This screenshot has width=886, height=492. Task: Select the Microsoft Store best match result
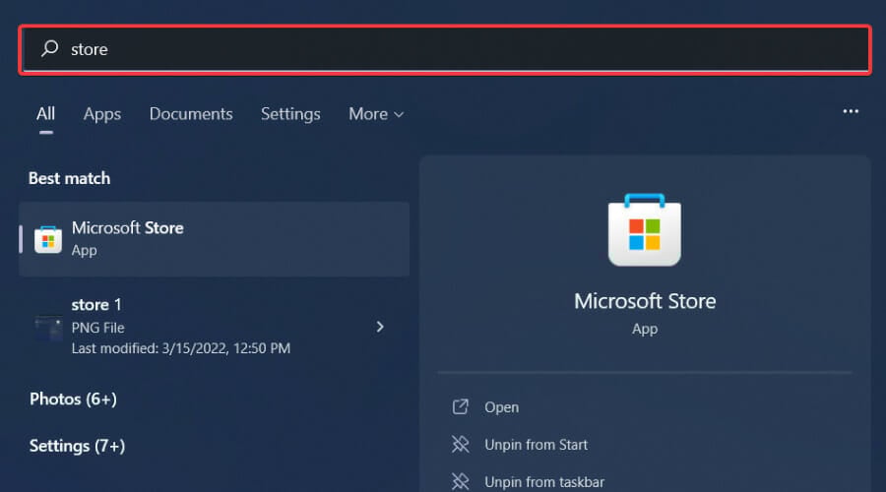(215, 239)
